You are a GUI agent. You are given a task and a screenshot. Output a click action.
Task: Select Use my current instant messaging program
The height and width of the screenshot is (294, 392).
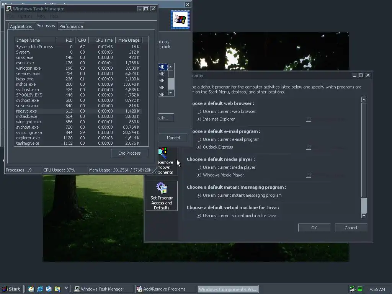[x=199, y=196]
